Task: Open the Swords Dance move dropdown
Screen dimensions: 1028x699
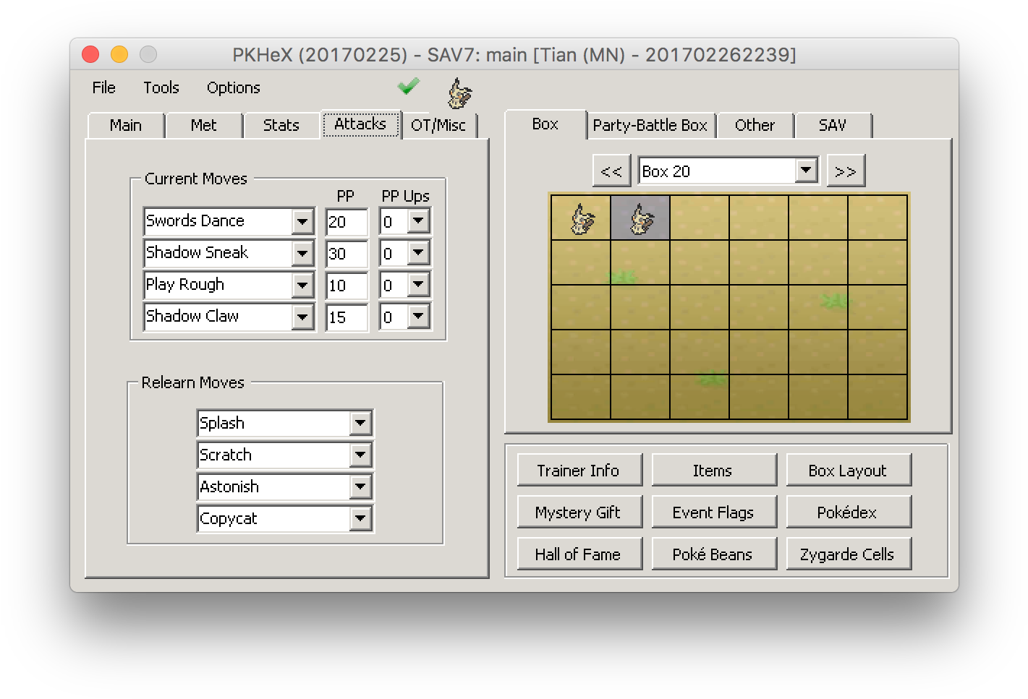Action: click(302, 221)
